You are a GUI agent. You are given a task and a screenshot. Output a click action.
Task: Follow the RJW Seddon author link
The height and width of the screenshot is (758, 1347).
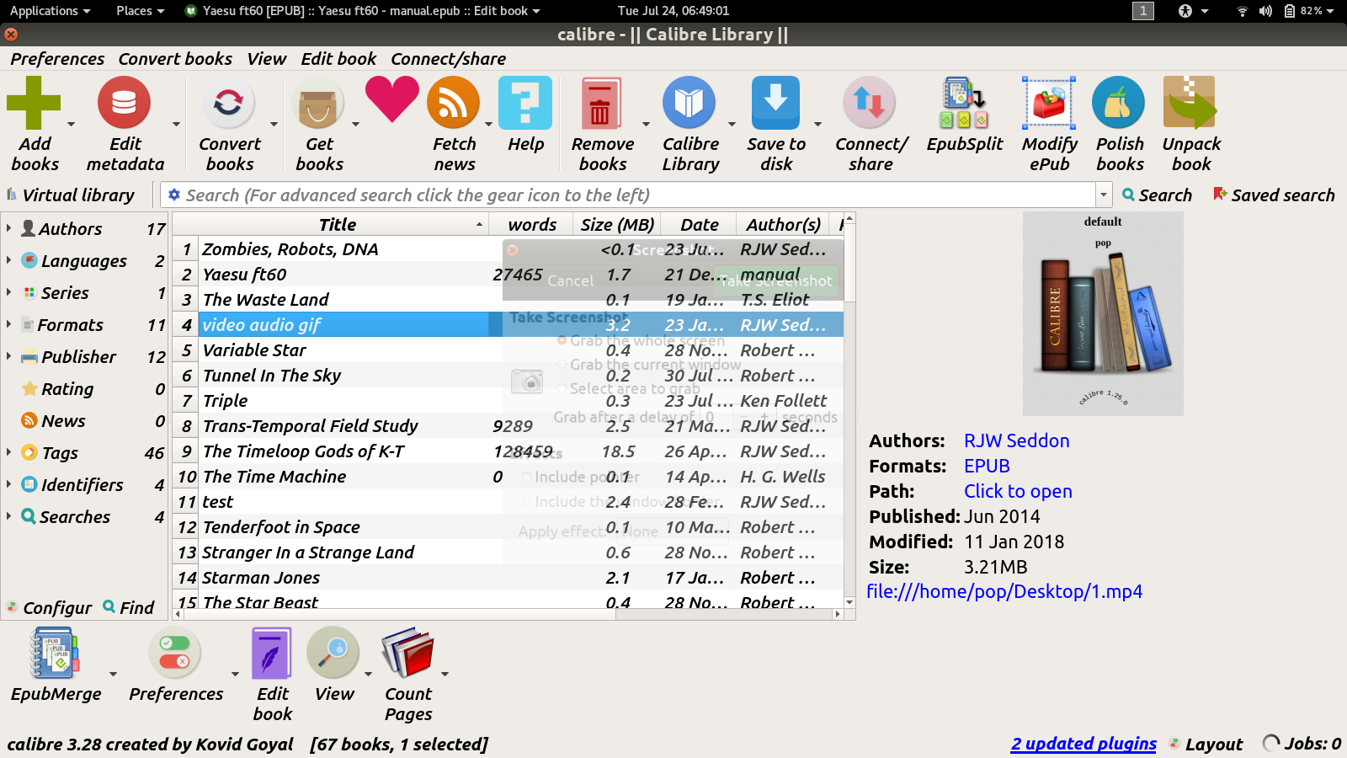coord(1016,440)
